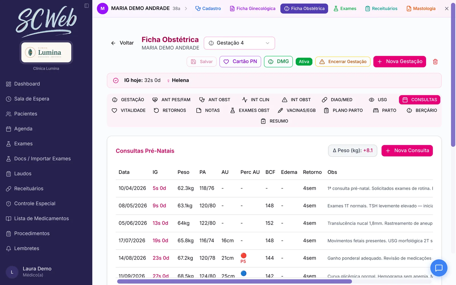456x285 pixels.
Task: Open Receituários top tab
Action: pyautogui.click(x=381, y=9)
